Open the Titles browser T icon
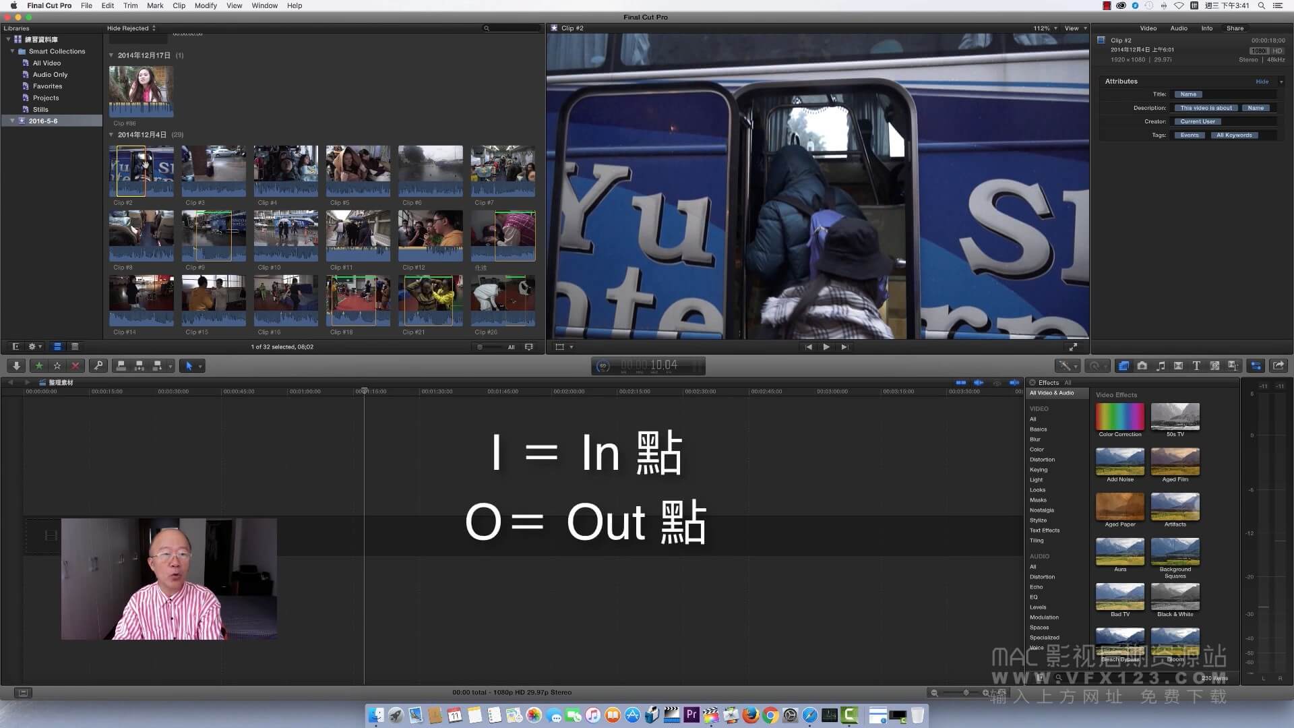This screenshot has height=728, width=1294. point(1196,366)
